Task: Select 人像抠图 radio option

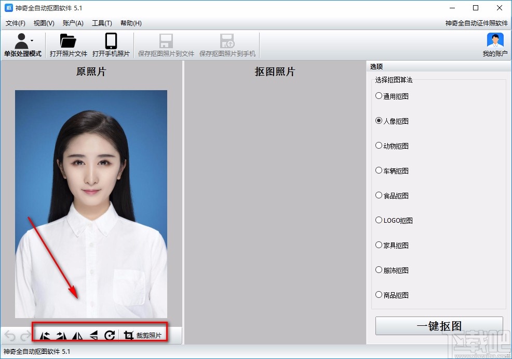Action: pyautogui.click(x=392, y=121)
